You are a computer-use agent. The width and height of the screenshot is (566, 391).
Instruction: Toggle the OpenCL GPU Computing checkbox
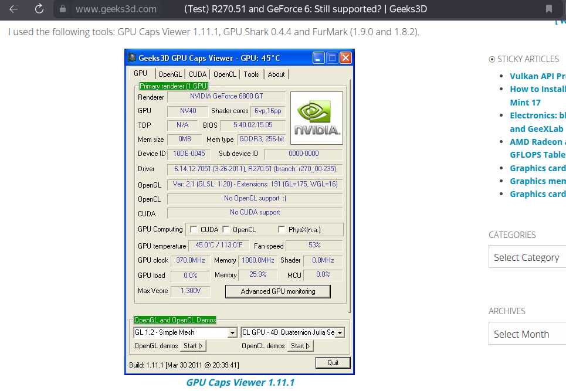click(226, 229)
